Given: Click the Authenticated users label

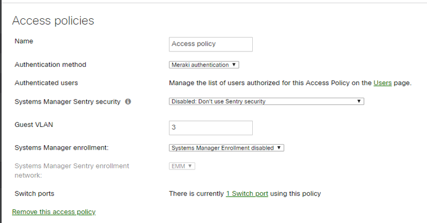Looking at the screenshot, I should [x=46, y=83].
